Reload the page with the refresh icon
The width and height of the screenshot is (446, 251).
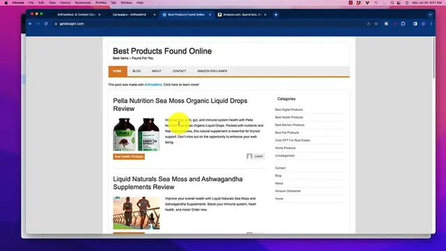coord(46,24)
